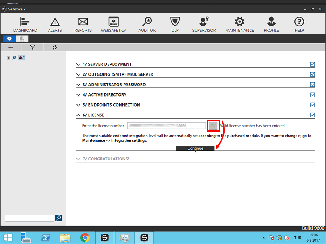Select the dc* server in the tree
326x244 pixels.
tap(21, 57)
